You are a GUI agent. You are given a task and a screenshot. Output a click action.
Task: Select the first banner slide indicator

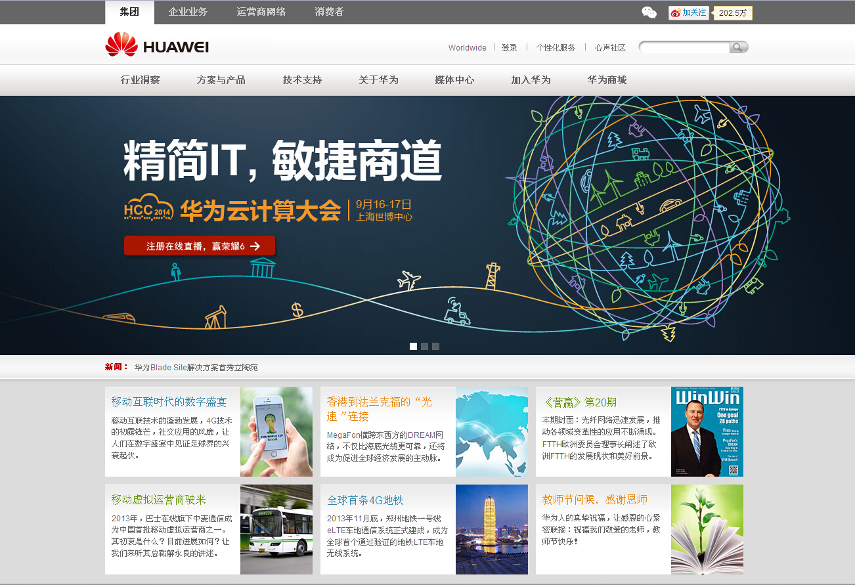pos(413,346)
